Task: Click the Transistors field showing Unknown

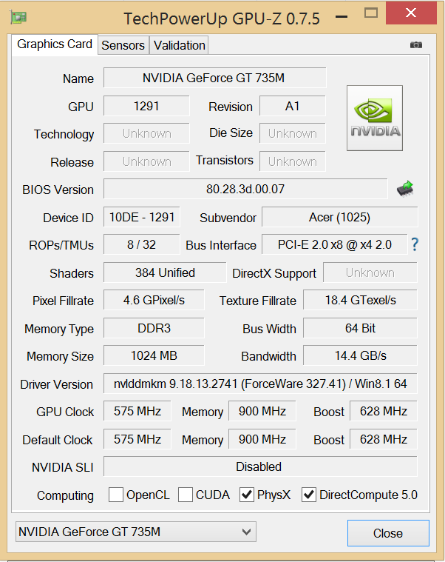Action: coord(292,161)
